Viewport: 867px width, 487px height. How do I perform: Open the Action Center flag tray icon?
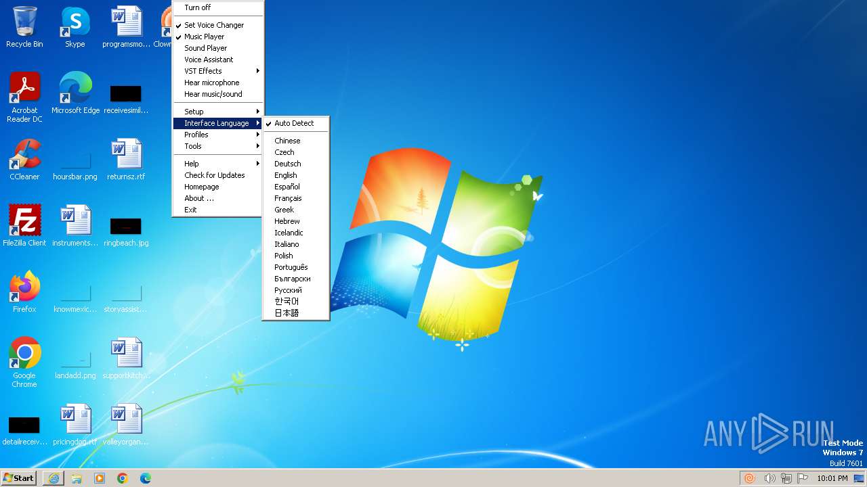[803, 478]
